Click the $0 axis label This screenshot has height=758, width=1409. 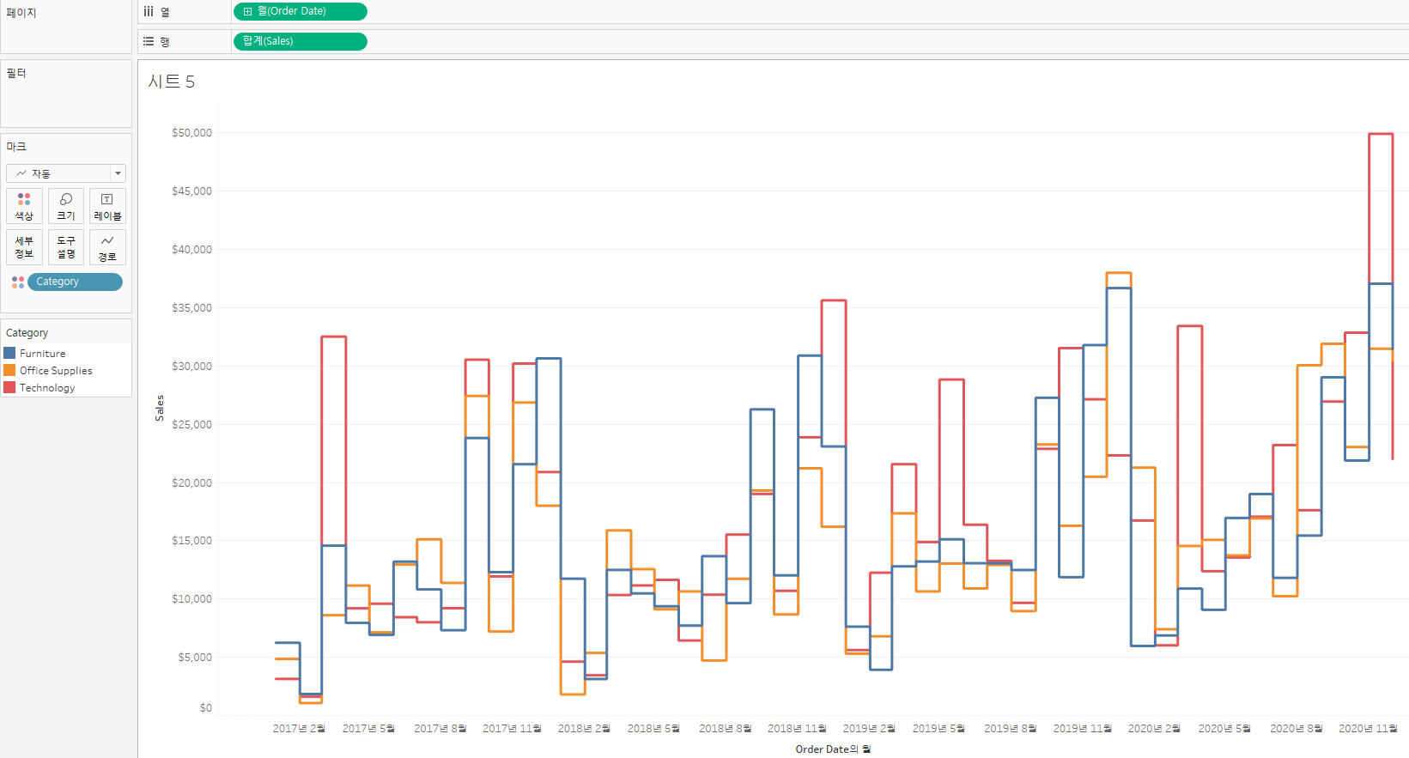[x=205, y=708]
